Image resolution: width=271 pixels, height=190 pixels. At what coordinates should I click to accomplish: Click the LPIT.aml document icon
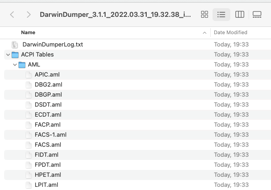tap(29, 185)
